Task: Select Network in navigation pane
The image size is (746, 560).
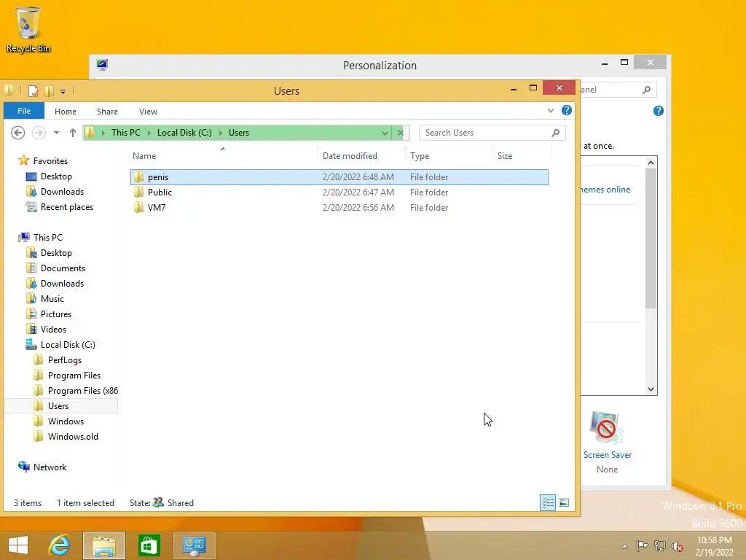Action: [50, 467]
